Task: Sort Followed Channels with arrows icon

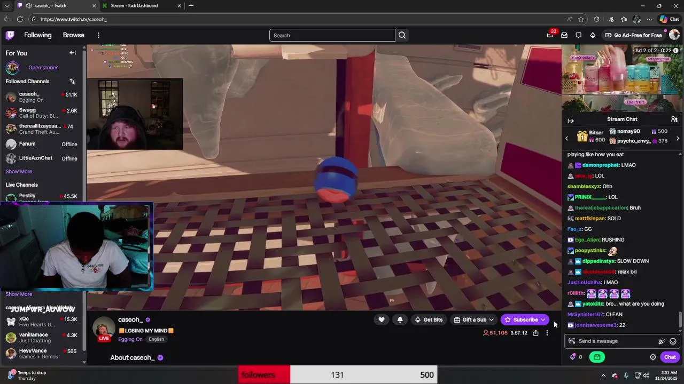Action: [x=72, y=81]
